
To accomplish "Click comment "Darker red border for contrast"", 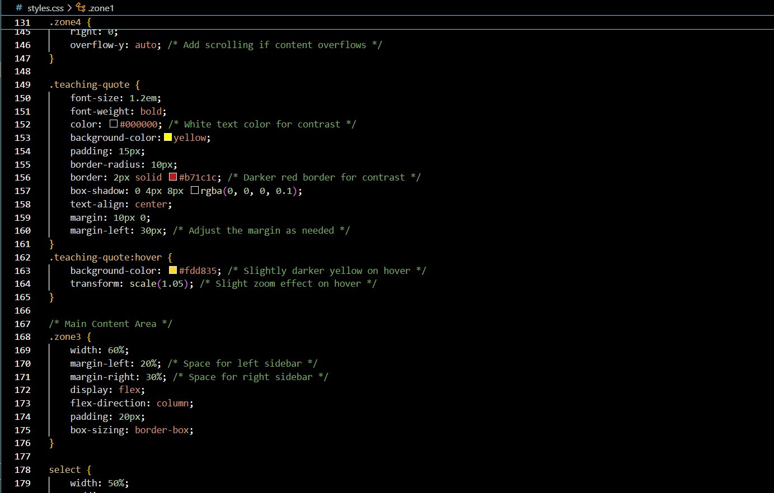I will [324, 177].
